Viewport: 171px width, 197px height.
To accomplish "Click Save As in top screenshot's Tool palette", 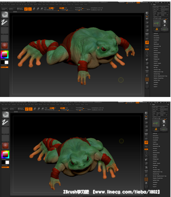I will (x=164, y=7).
